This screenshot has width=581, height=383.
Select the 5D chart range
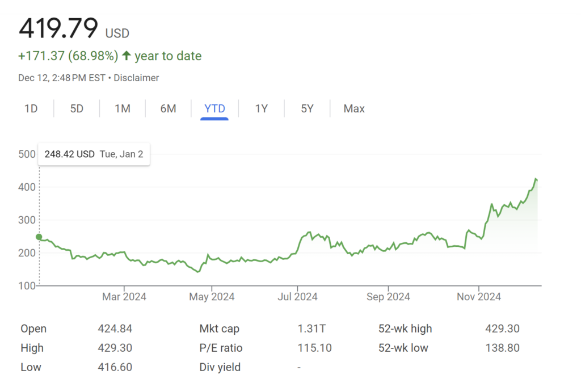77,108
